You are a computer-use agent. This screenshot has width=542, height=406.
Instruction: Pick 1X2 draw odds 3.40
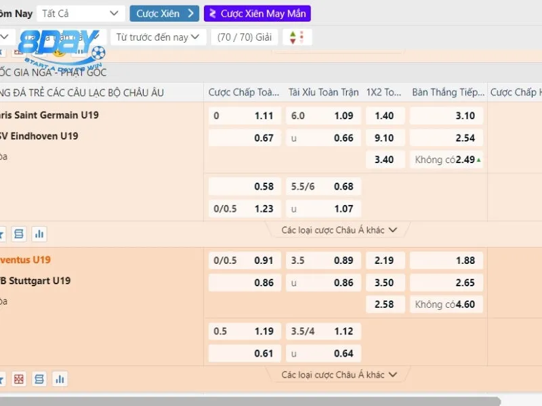[385, 160]
